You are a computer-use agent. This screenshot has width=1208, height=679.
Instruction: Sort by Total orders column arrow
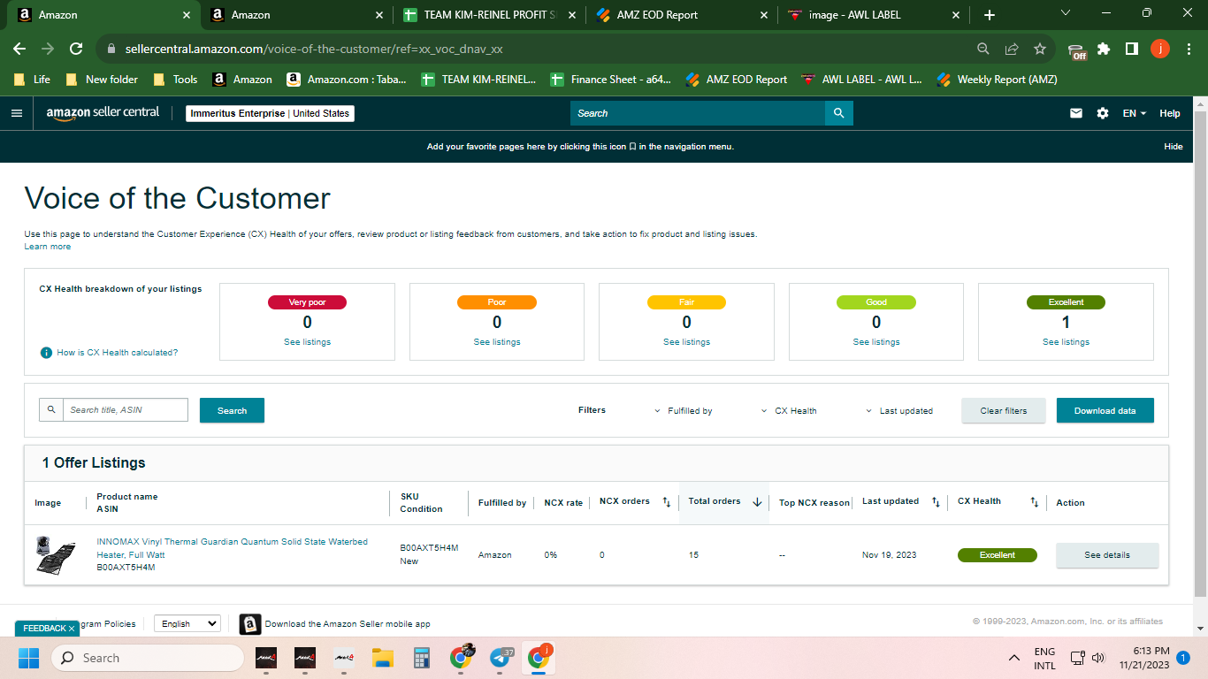pos(757,502)
